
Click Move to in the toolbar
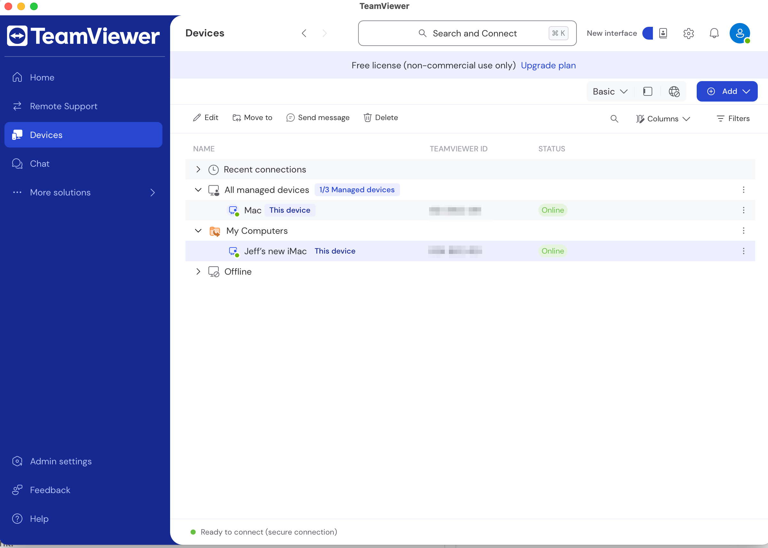[252, 118]
